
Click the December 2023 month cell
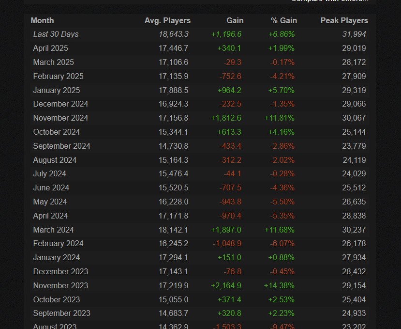point(60,271)
